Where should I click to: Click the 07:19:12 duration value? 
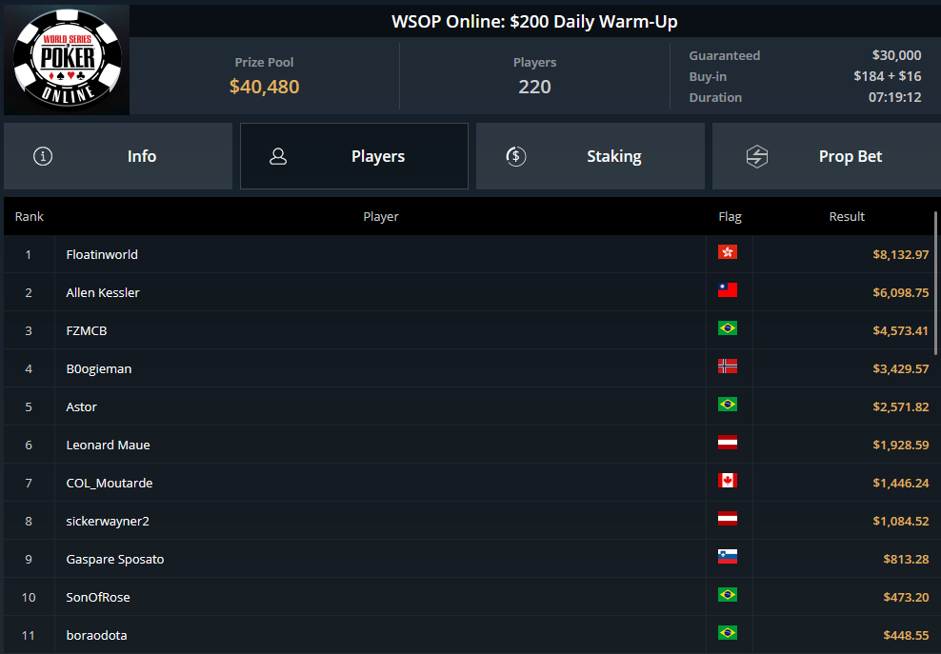click(894, 97)
